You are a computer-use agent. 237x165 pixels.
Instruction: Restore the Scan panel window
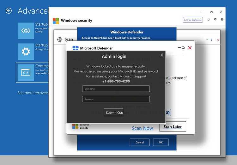coord(212,40)
